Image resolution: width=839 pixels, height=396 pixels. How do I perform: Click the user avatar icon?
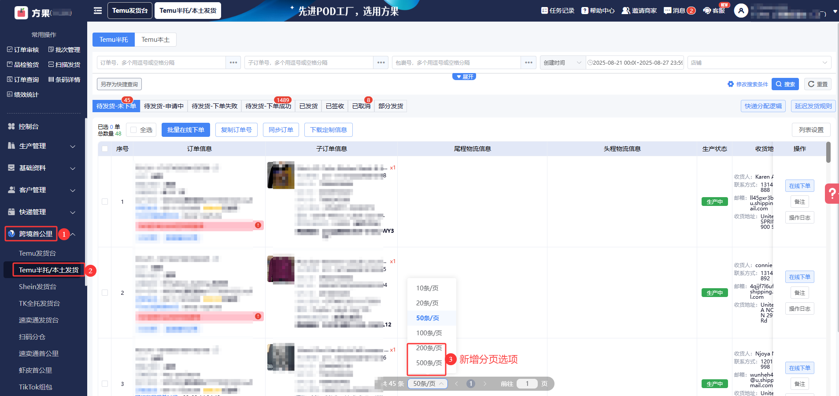741,11
